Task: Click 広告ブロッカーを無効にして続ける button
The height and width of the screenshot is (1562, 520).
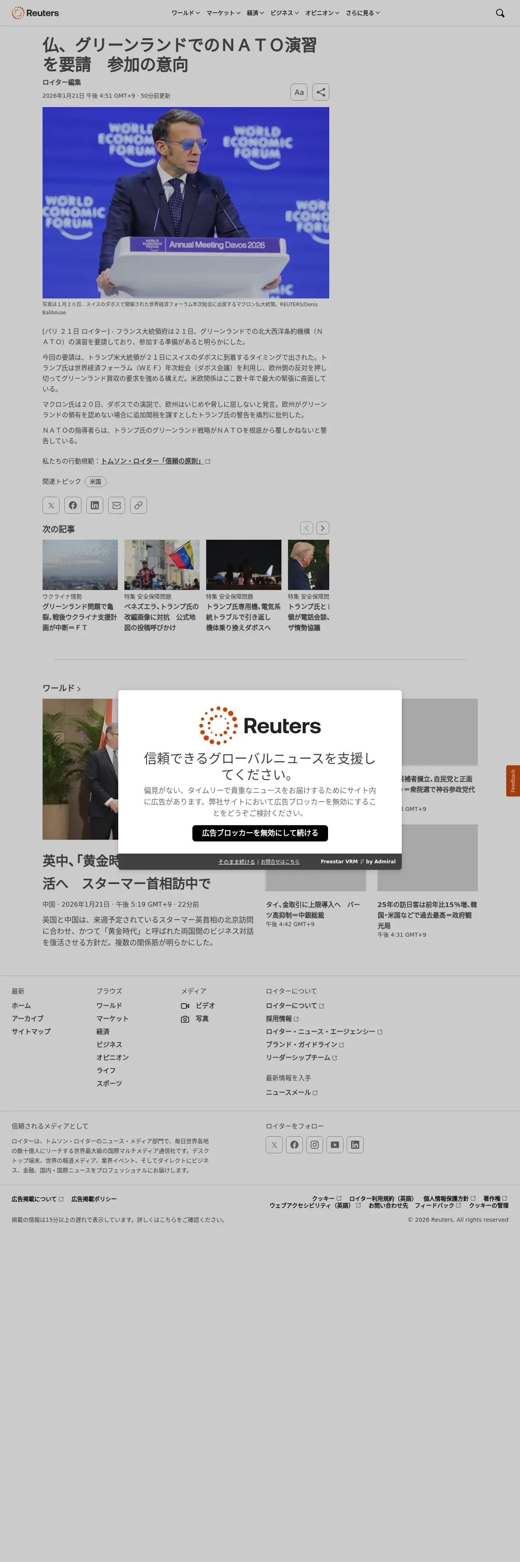Action: tap(260, 833)
